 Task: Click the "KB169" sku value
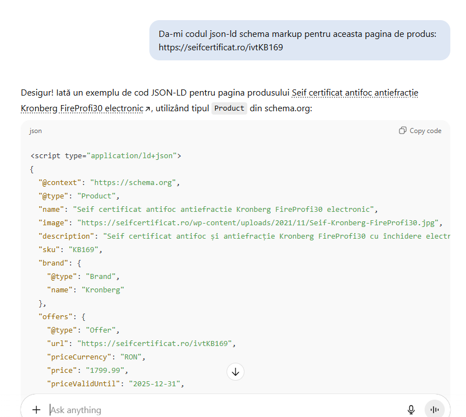point(83,249)
